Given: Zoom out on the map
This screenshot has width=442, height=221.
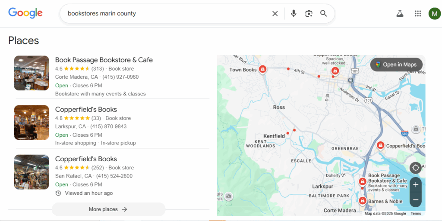Looking at the screenshot, I should 415,200.
